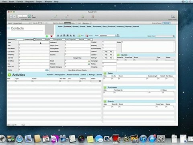The height and width of the screenshot is (145, 193).
Task: Click the Perform Find toolbar icon
Action: coord(82,17)
